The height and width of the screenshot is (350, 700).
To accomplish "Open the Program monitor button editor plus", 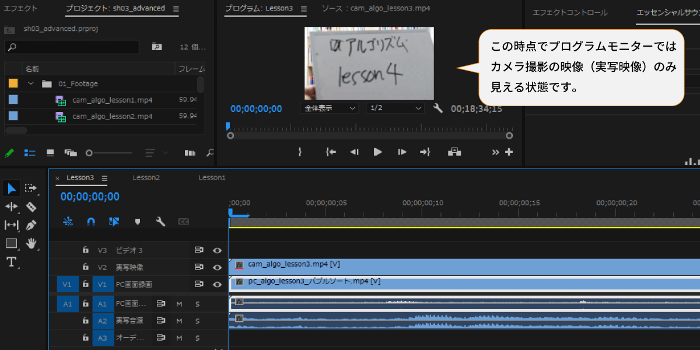I will tap(509, 152).
